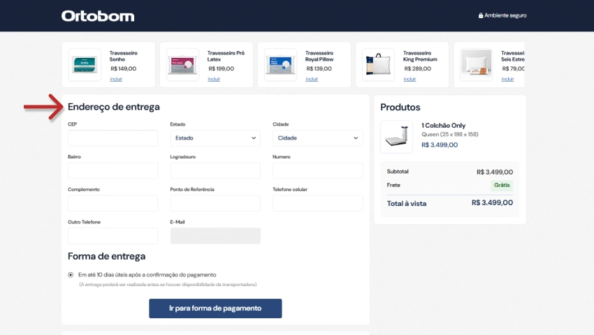Open the Cidade dropdown

coord(317,138)
